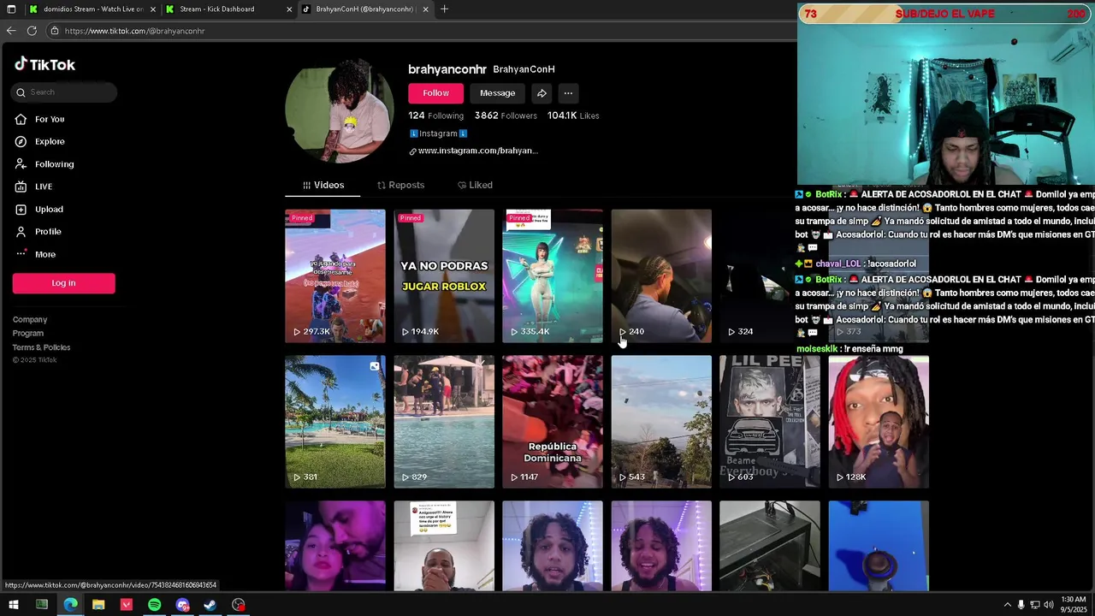
Task: Follow the brahyanconhr account
Action: click(435, 93)
